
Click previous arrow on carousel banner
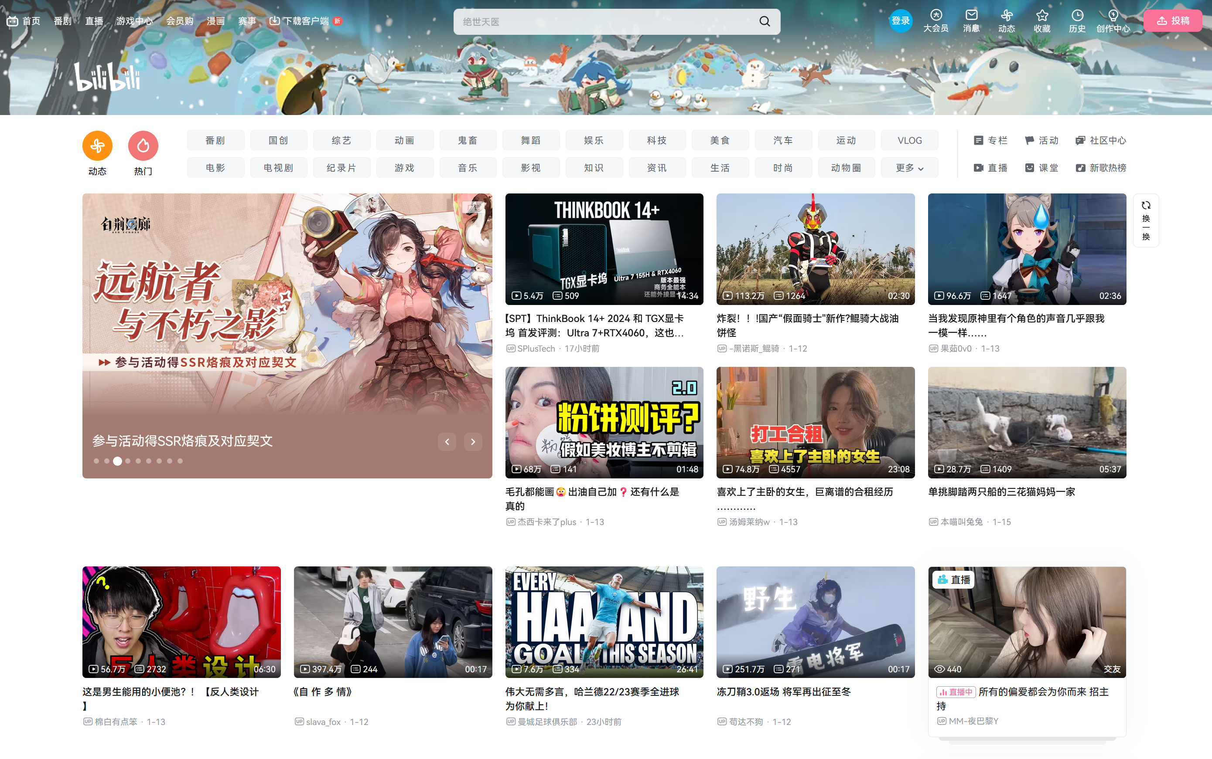(447, 442)
